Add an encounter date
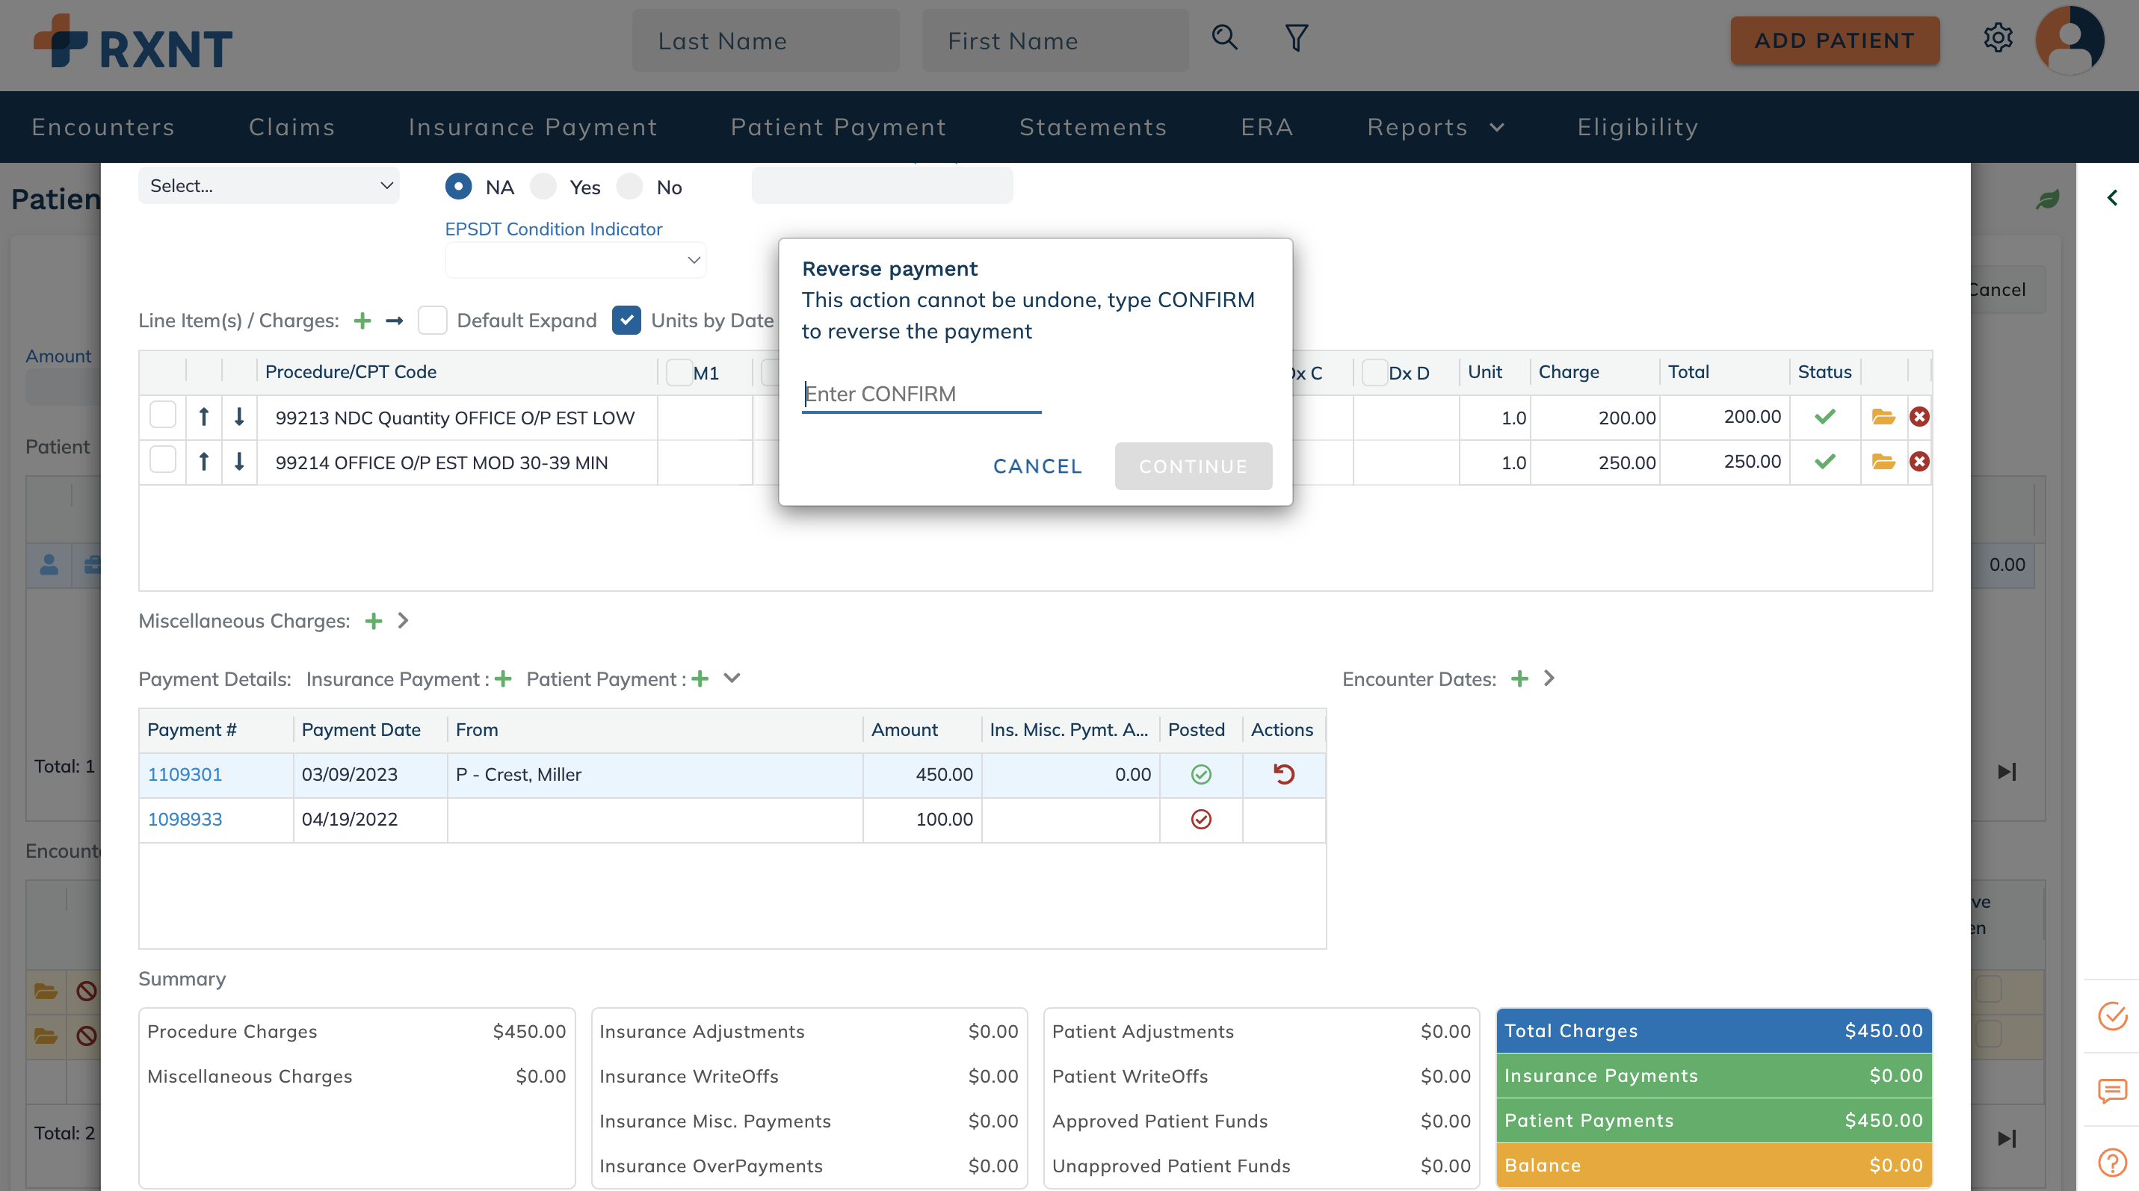The width and height of the screenshot is (2139, 1191). point(1519,679)
